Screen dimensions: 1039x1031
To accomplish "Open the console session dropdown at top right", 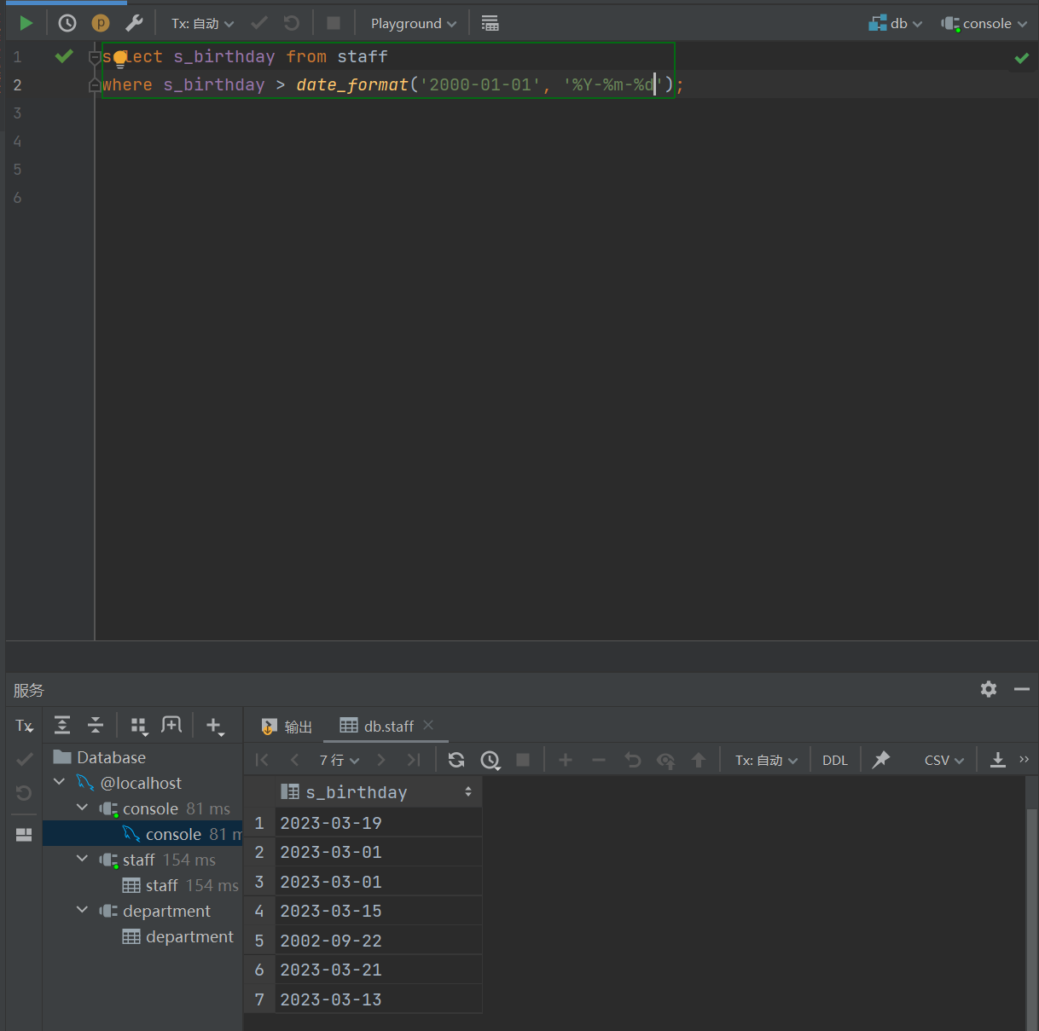I will coord(984,23).
